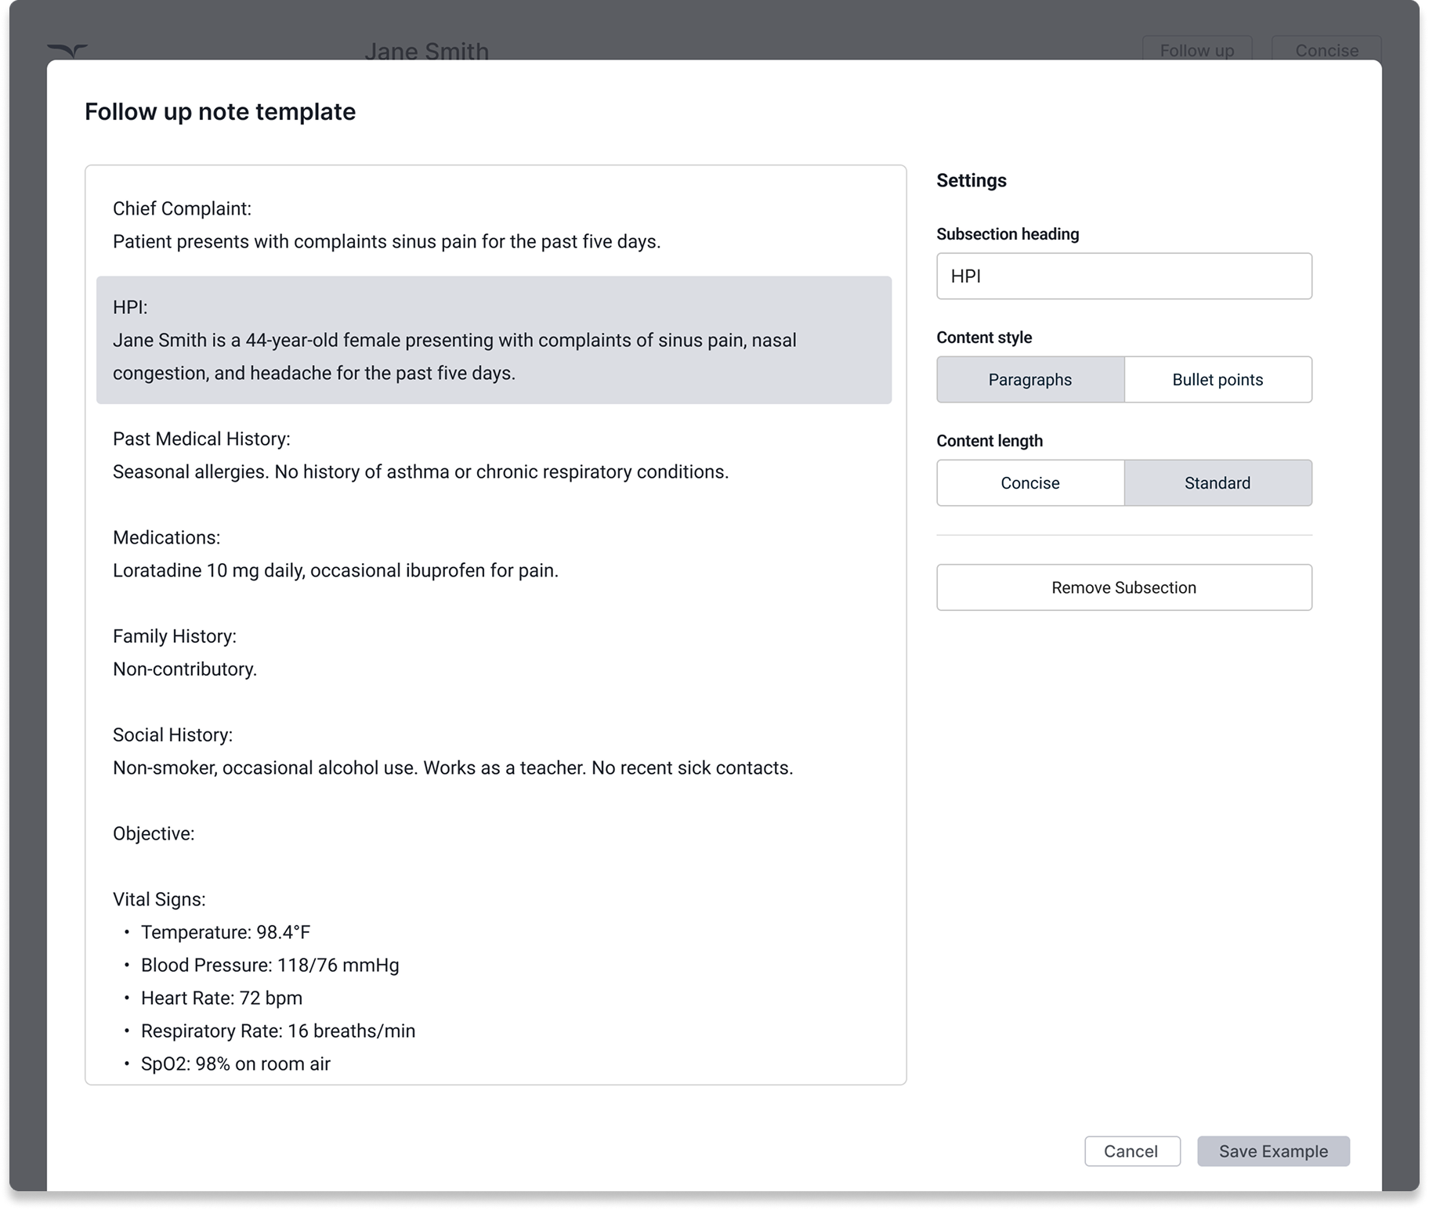Select the Family History heading
1429x1210 pixels.
pyautogui.click(x=175, y=636)
